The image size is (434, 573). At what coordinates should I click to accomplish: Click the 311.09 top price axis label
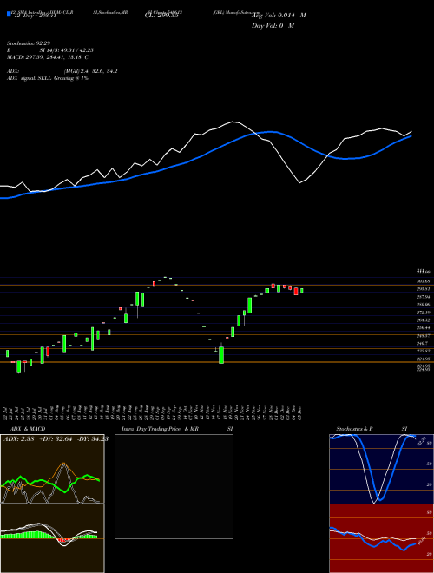(424, 273)
